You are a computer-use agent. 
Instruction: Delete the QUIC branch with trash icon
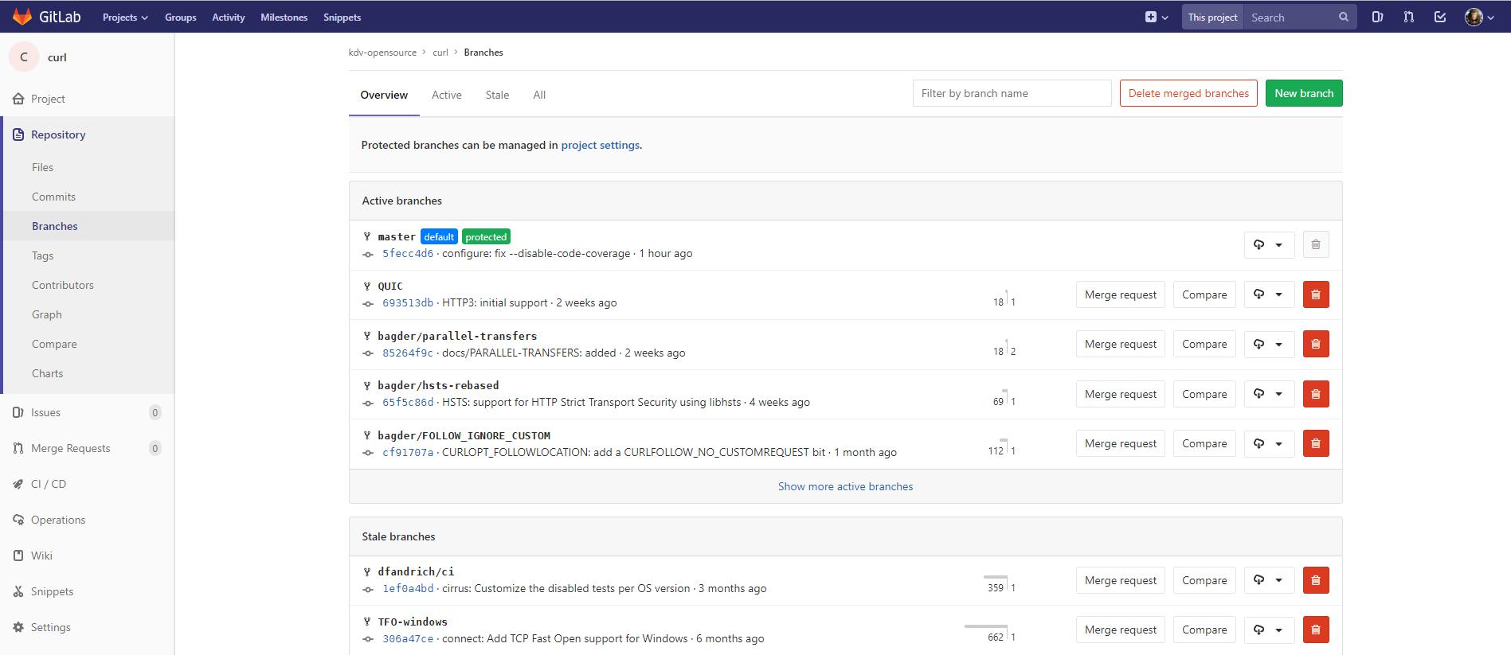coord(1315,294)
